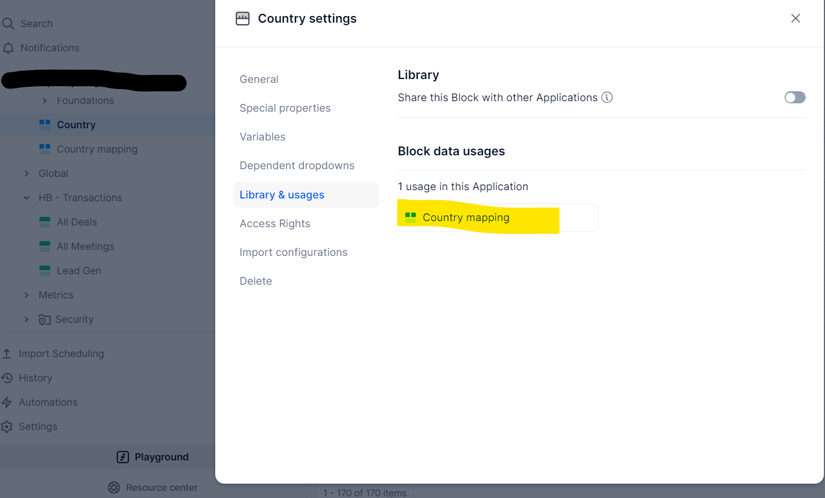The image size is (825, 498).
Task: Click the Settings gear icon
Action: 7,427
